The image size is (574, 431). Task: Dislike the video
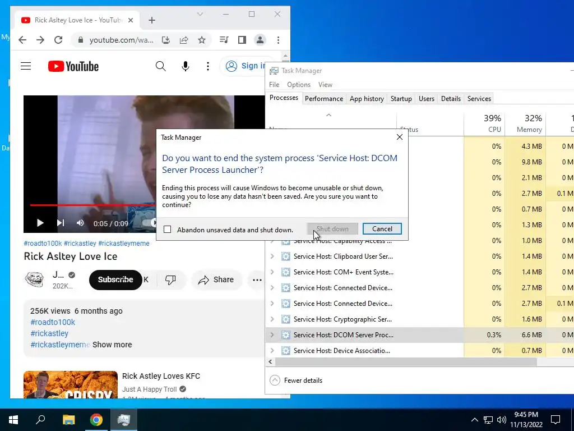click(x=170, y=279)
